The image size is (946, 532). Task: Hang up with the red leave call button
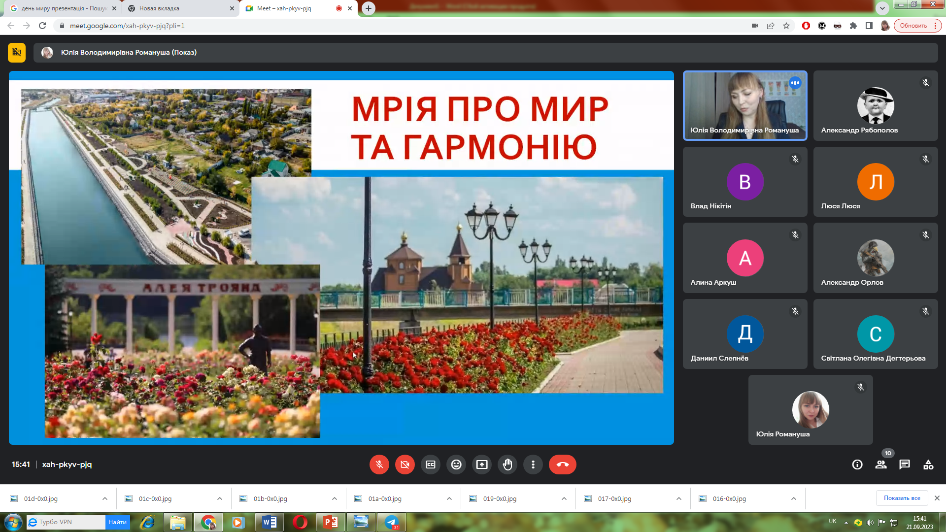point(562,465)
